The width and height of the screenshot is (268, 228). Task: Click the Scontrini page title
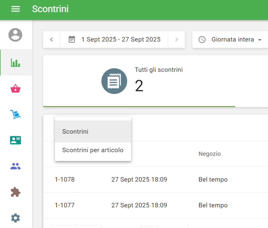pos(50,9)
